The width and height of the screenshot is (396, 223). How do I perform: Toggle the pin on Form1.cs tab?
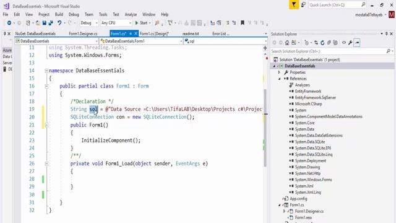click(x=131, y=33)
